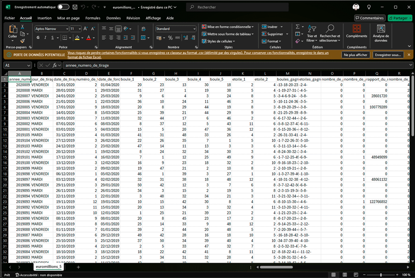
Task: Switch to page layout view in status bar
Action: click(x=344, y=275)
